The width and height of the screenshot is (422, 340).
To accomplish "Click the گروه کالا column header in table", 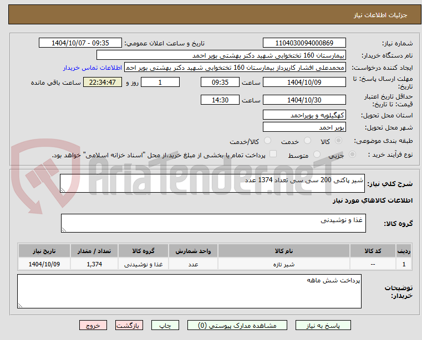I will 143,251.
